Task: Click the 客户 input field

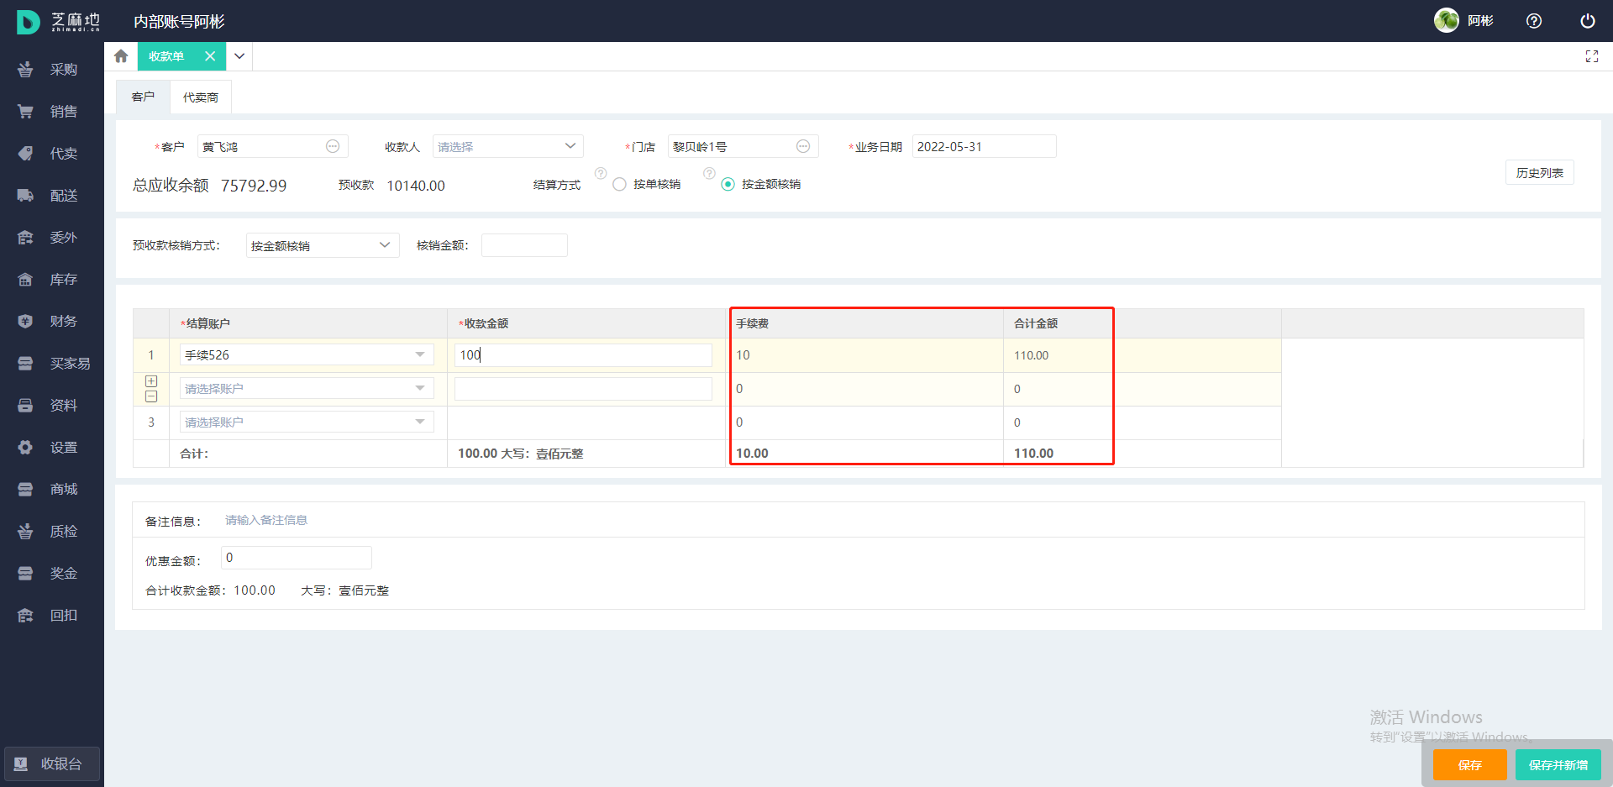Action: point(272,146)
